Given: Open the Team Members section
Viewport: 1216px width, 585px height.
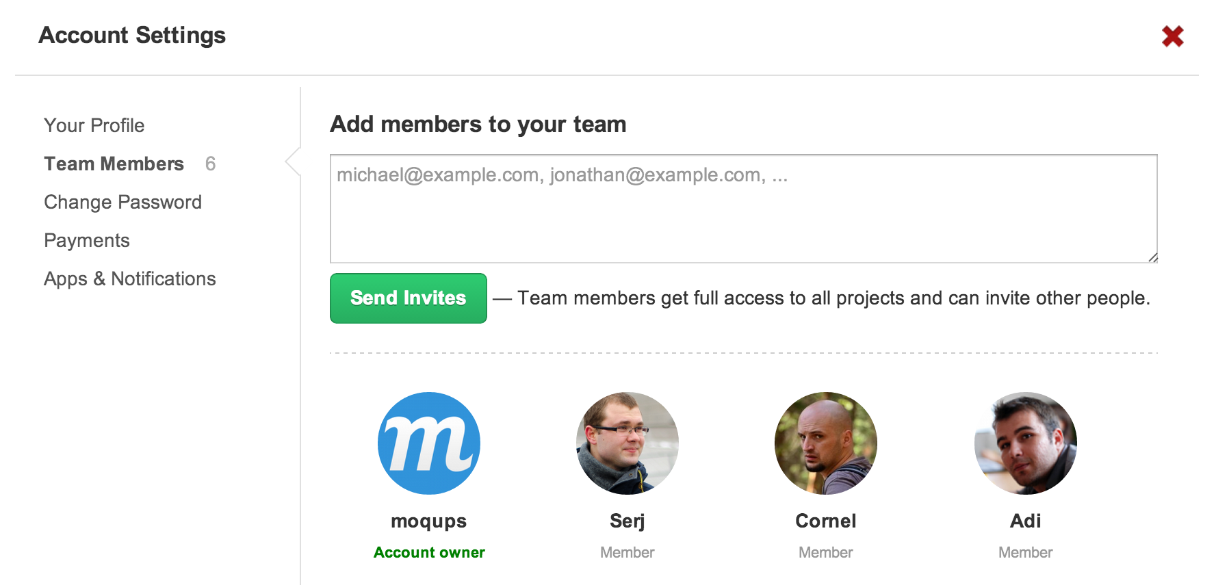Looking at the screenshot, I should point(114,164).
